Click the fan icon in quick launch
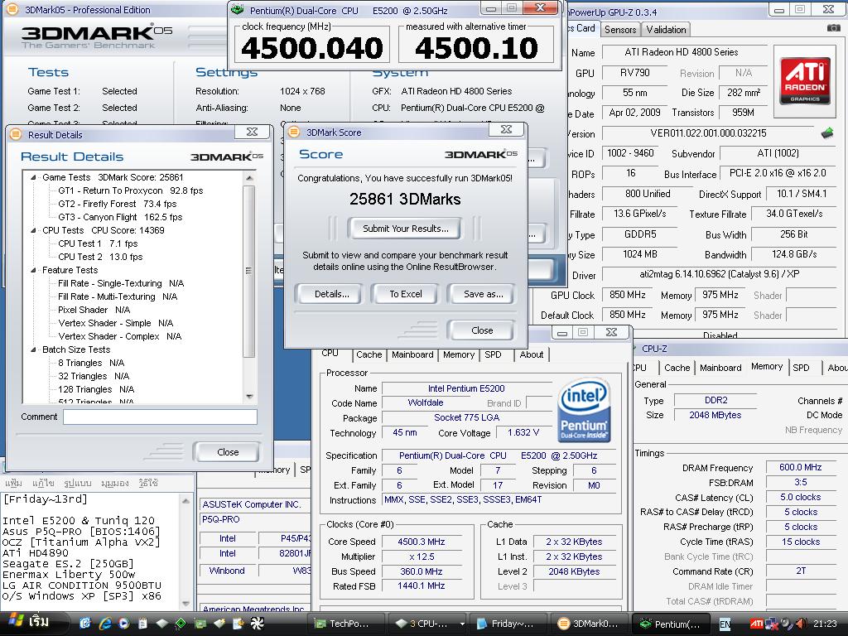This screenshot has width=848, height=636. [x=257, y=624]
